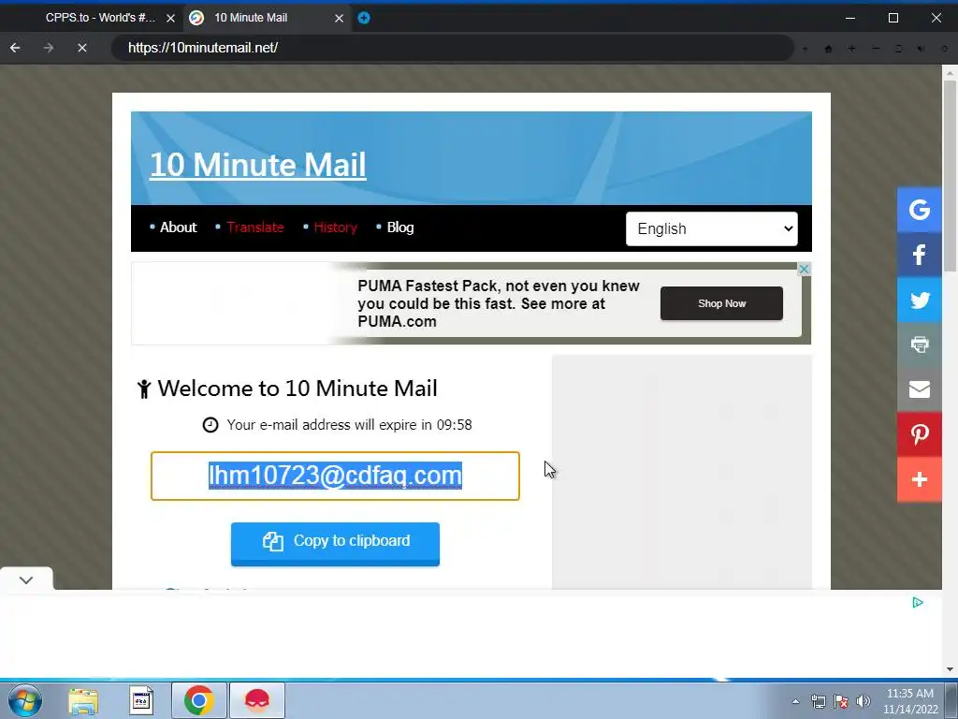Close the 10 Minute Mail tab
This screenshot has height=719, width=958.
[x=339, y=19]
